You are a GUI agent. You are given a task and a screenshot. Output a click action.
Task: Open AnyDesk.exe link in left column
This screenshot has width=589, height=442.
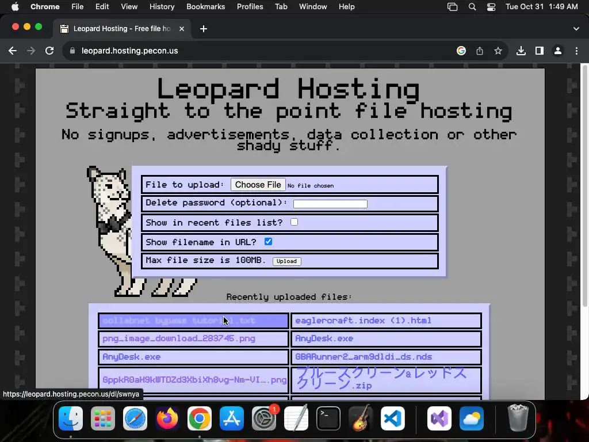pyautogui.click(x=132, y=357)
